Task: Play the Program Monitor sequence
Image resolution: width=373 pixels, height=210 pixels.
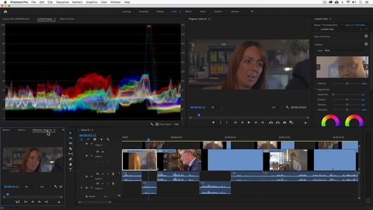Action: [x=249, y=123]
